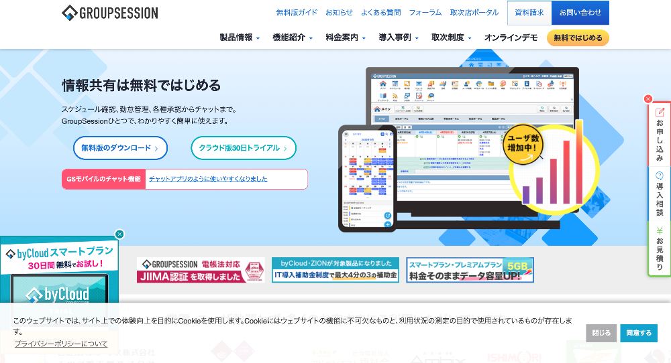Accept cookies with 同意する button
The image size is (671, 363).
[639, 333]
